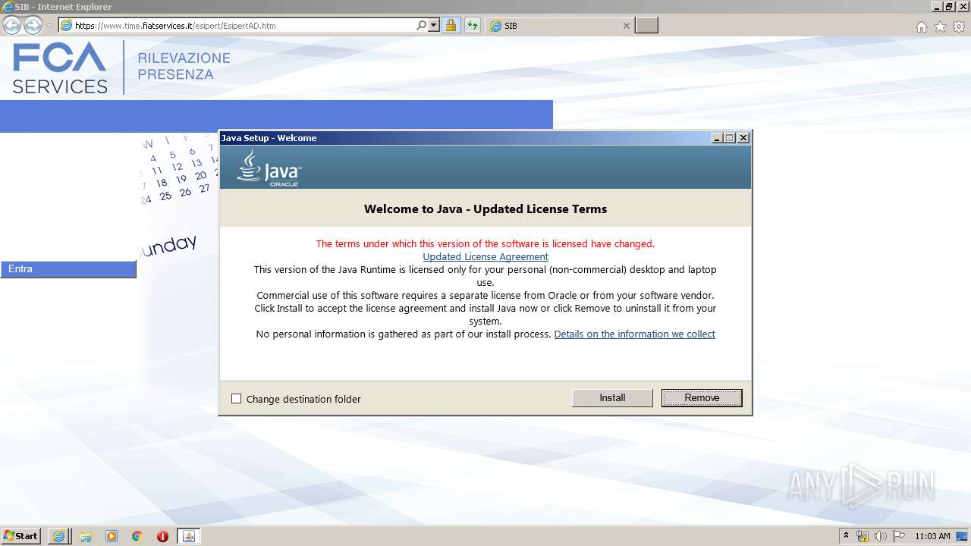Minimize the Java Setup dialog
The width and height of the screenshot is (971, 546).
(x=717, y=138)
